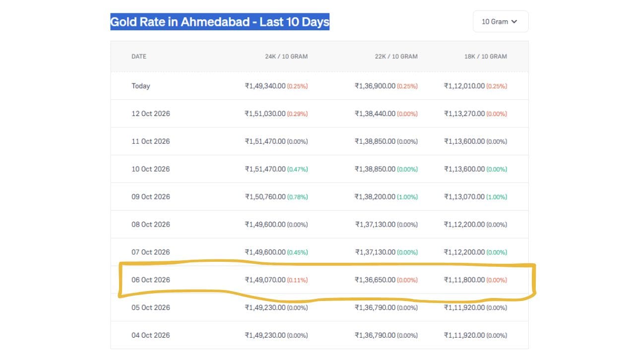The image size is (635, 357).
Task: Click 04 Oct 18K price ₹1,11,920.00
Action: [x=464, y=335]
